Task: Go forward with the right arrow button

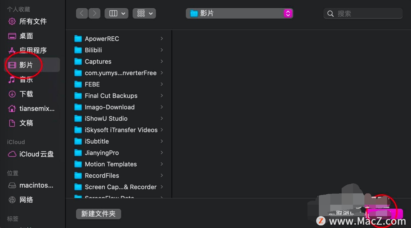Action: [x=95, y=13]
